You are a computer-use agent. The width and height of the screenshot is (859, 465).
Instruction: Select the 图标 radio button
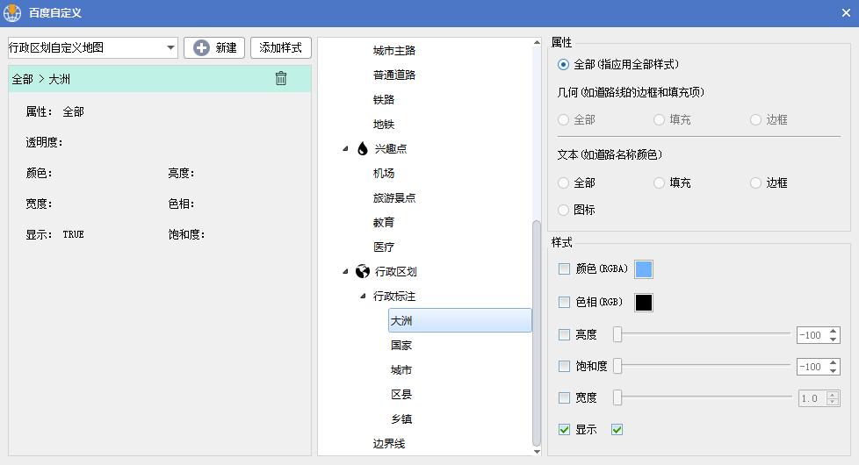[x=563, y=210]
